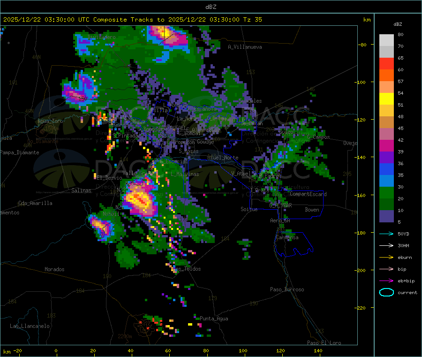Click the 'current' legend label
This screenshot has width=422, height=357.
[x=407, y=293]
